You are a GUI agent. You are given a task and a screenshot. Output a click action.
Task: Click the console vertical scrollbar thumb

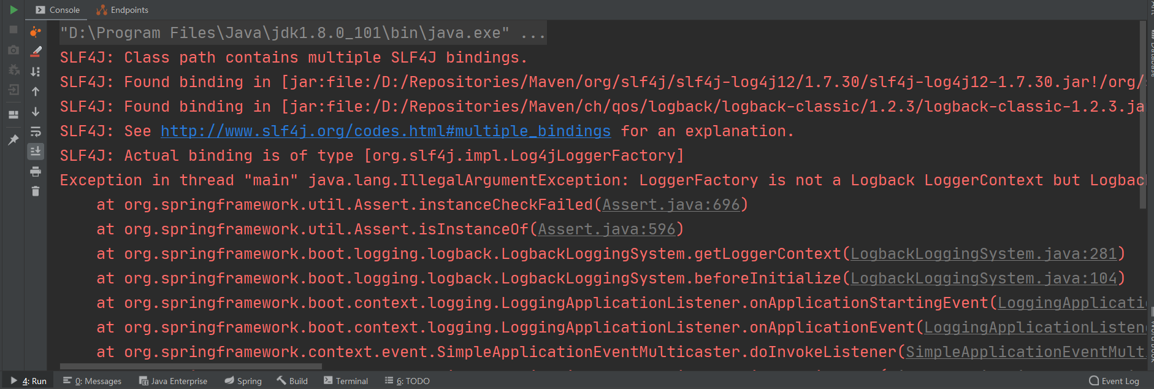[x=1143, y=115]
